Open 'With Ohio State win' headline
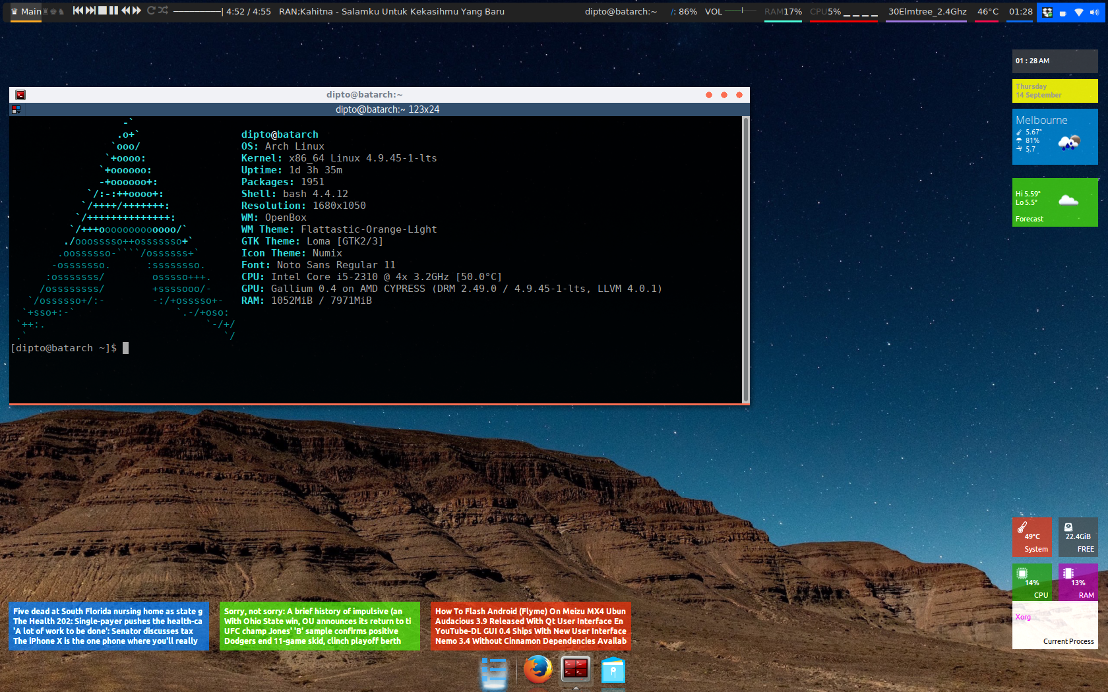The height and width of the screenshot is (692, 1108). (317, 621)
